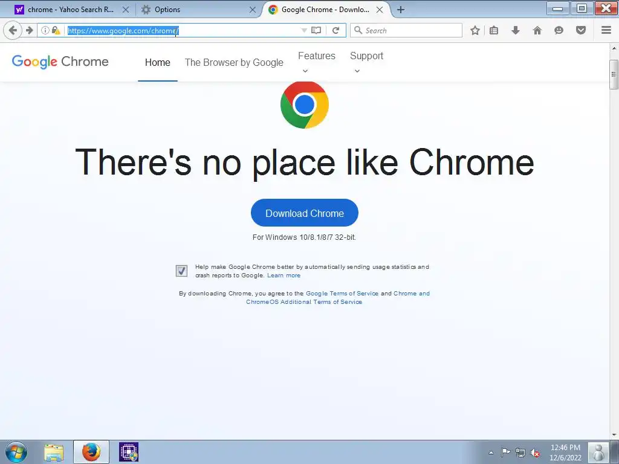Click the Google Chrome logo at page top
This screenshot has width=619, height=464.
pos(60,62)
